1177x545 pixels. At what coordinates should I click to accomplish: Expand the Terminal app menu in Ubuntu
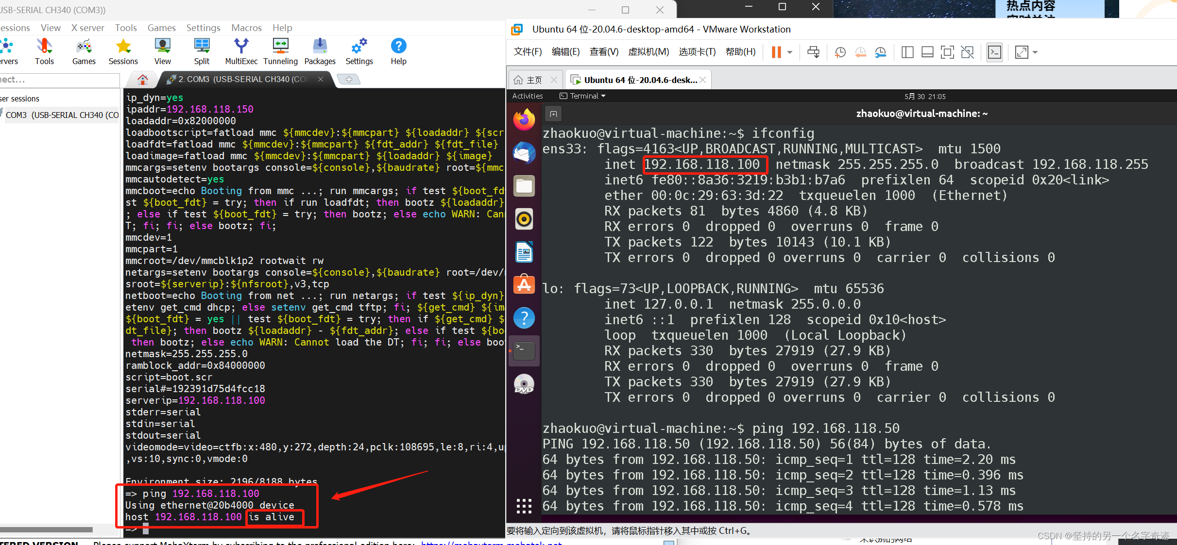pos(582,96)
